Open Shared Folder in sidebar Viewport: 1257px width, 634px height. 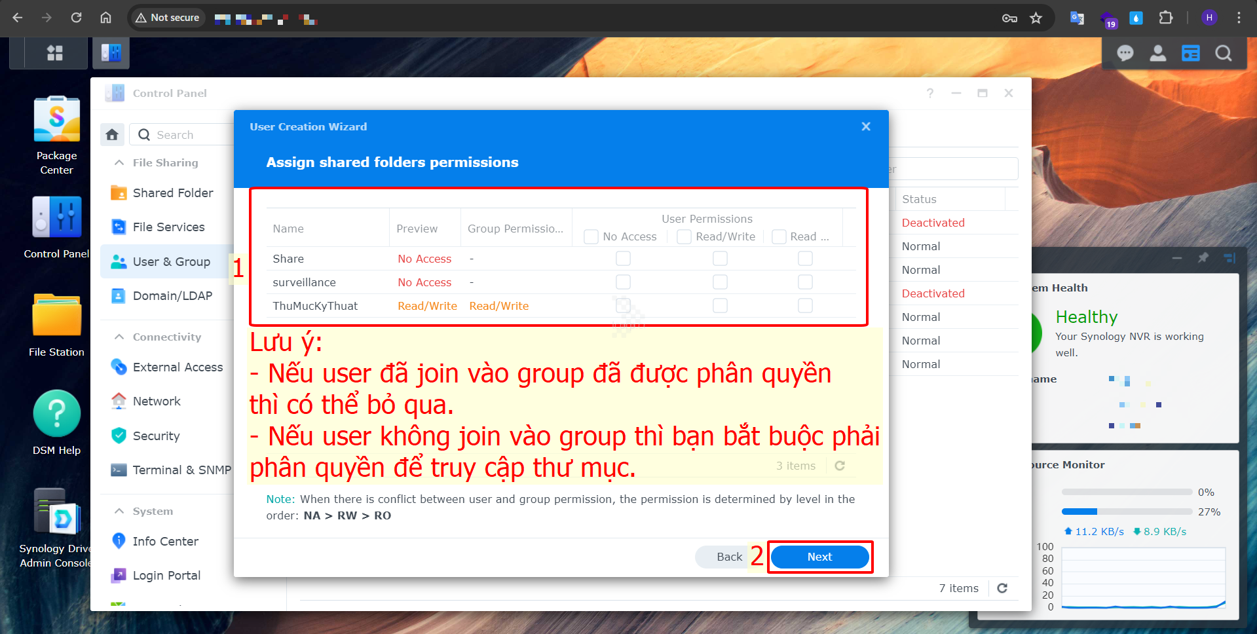pos(172,193)
